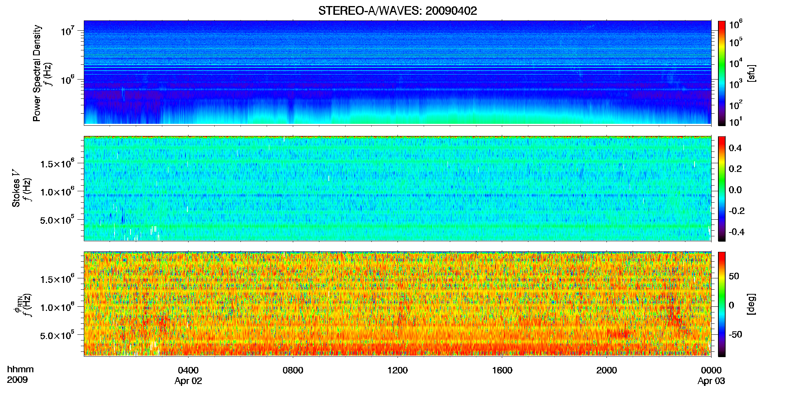Click the [sfu] unit label
795x409 pixels.
click(x=751, y=73)
